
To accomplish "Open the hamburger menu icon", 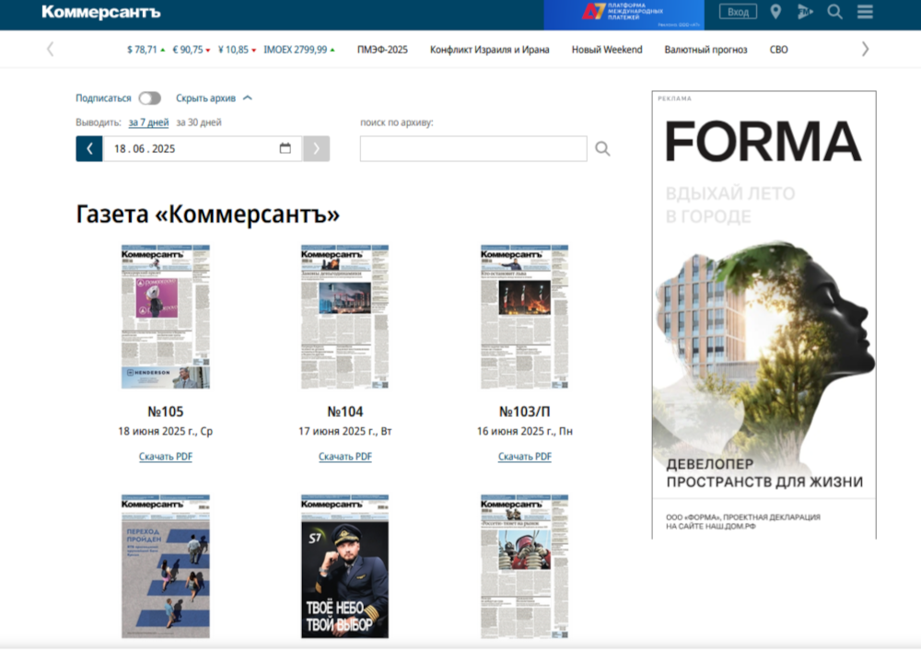I will click(x=865, y=12).
